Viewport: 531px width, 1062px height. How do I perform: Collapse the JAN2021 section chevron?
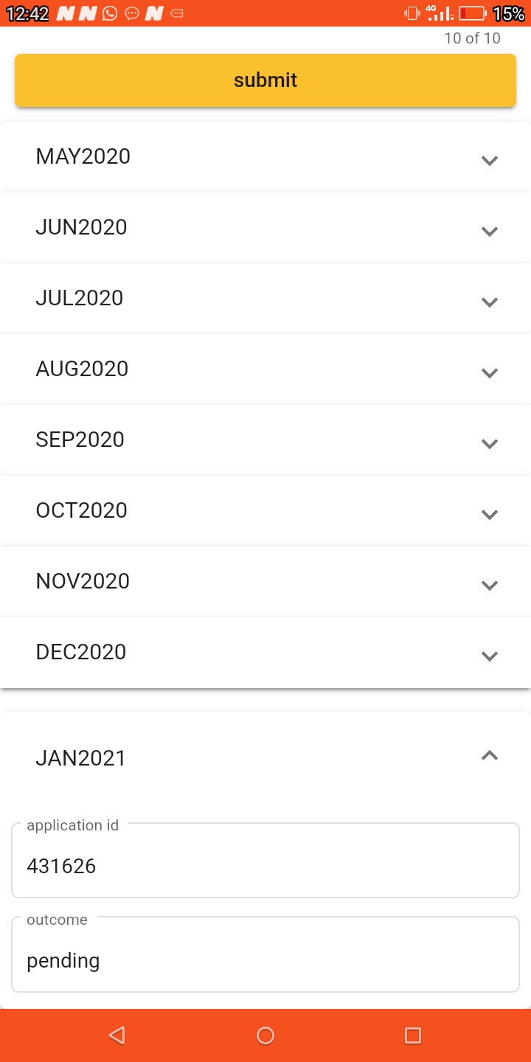489,755
